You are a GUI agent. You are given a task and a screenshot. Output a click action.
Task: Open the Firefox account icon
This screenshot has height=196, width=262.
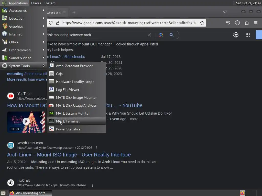(x=237, y=23)
